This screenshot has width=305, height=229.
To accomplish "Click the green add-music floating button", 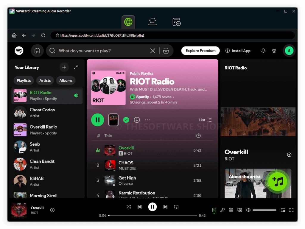I will pyautogui.click(x=278, y=182).
